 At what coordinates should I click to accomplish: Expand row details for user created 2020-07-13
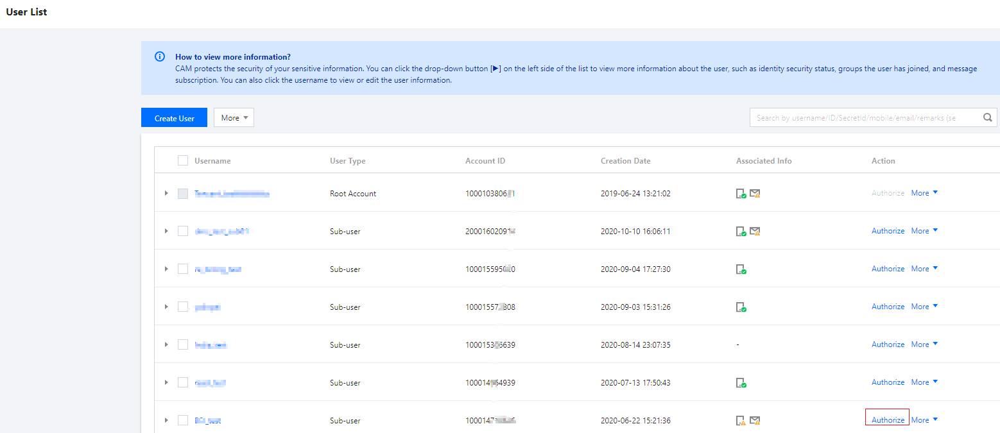[166, 382]
